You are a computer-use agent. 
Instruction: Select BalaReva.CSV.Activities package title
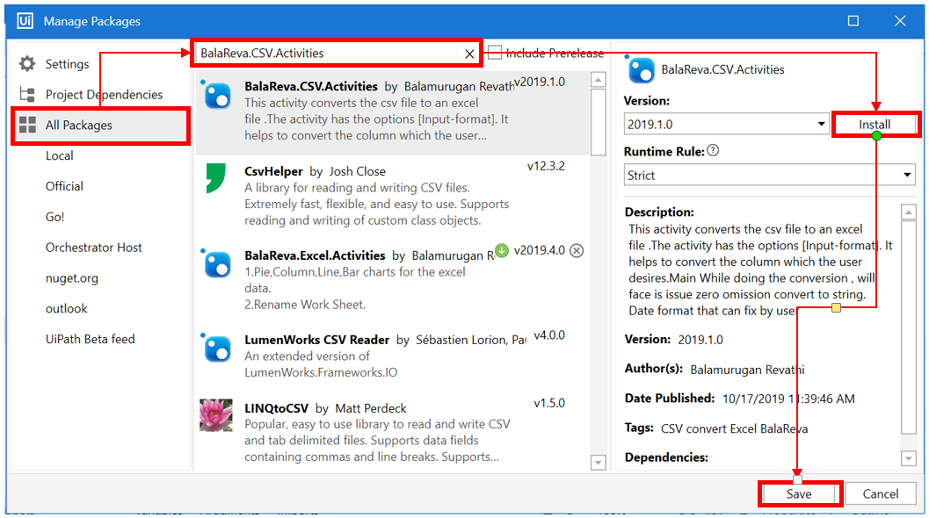click(x=311, y=86)
